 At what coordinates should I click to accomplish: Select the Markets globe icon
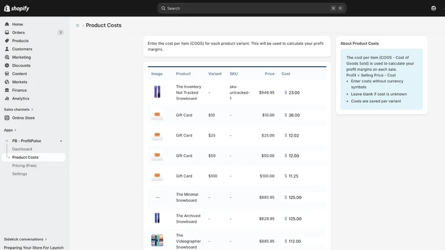pos(7,82)
